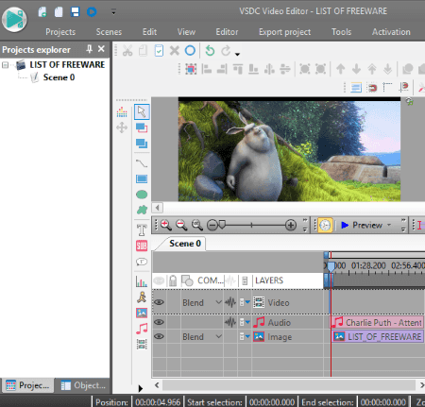Click the blue circle icon in toolbar
This screenshot has width=425, height=407.
[x=190, y=50]
